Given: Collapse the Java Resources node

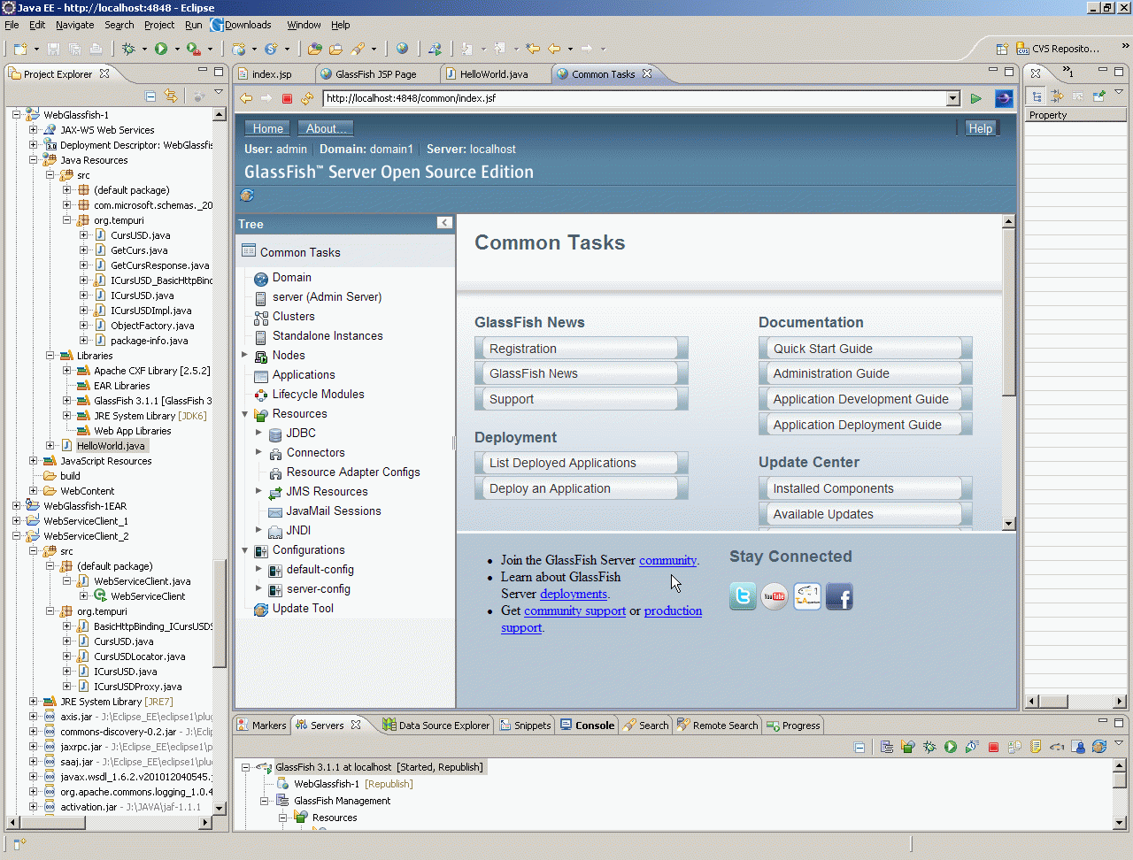Looking at the screenshot, I should pos(33,160).
